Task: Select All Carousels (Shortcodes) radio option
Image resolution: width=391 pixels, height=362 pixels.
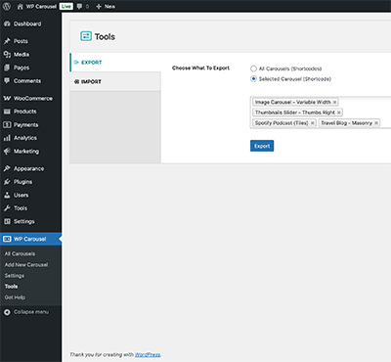Action: [253, 68]
